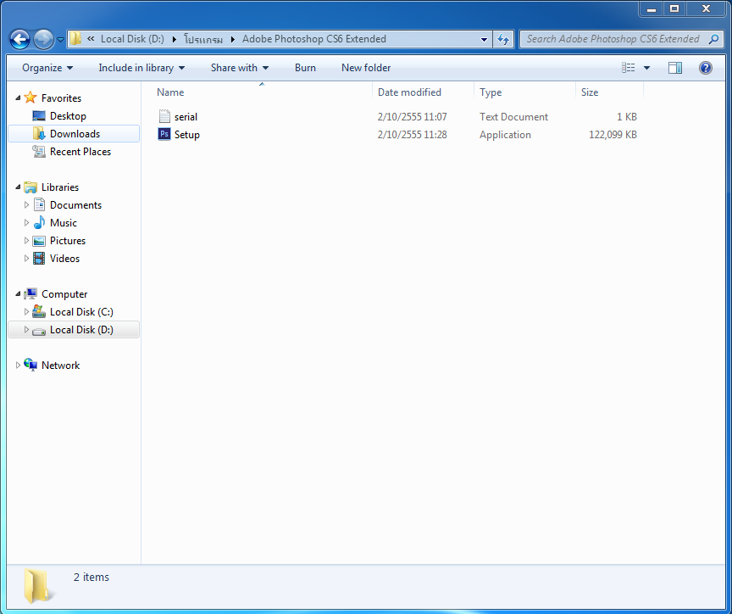732x614 pixels.
Task: Select Favorites in the navigation pane
Action: [x=61, y=98]
